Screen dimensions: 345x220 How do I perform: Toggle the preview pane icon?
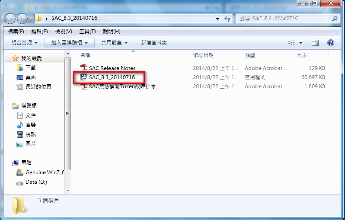click(315, 43)
